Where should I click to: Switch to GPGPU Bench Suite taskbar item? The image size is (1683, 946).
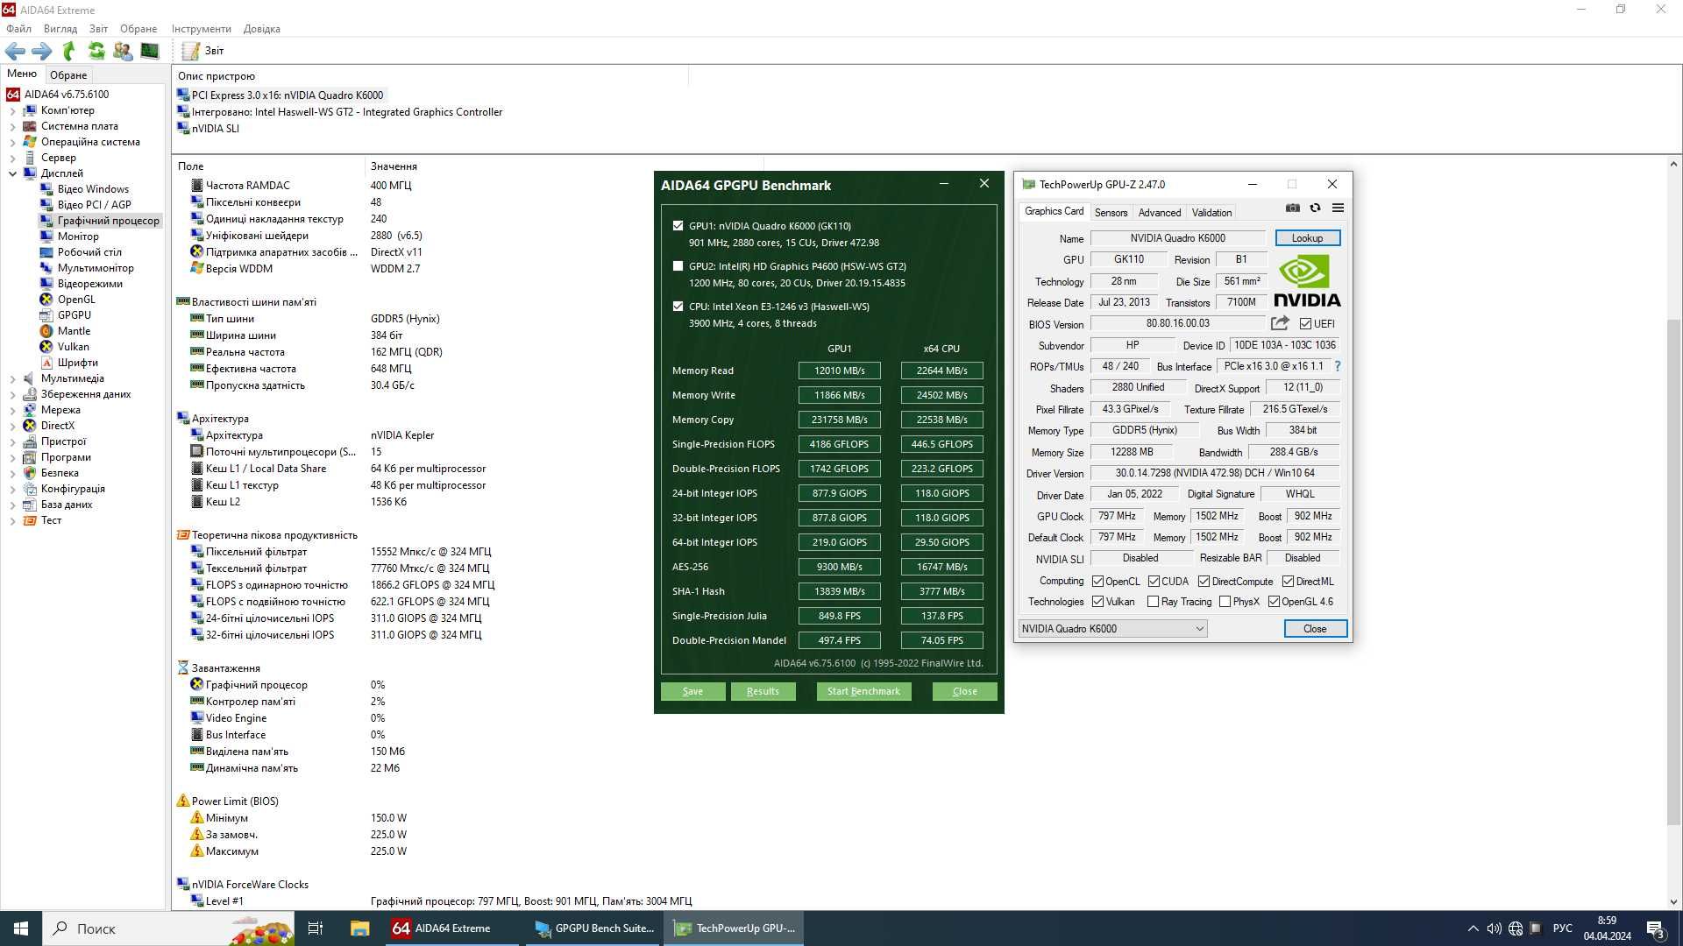click(593, 928)
